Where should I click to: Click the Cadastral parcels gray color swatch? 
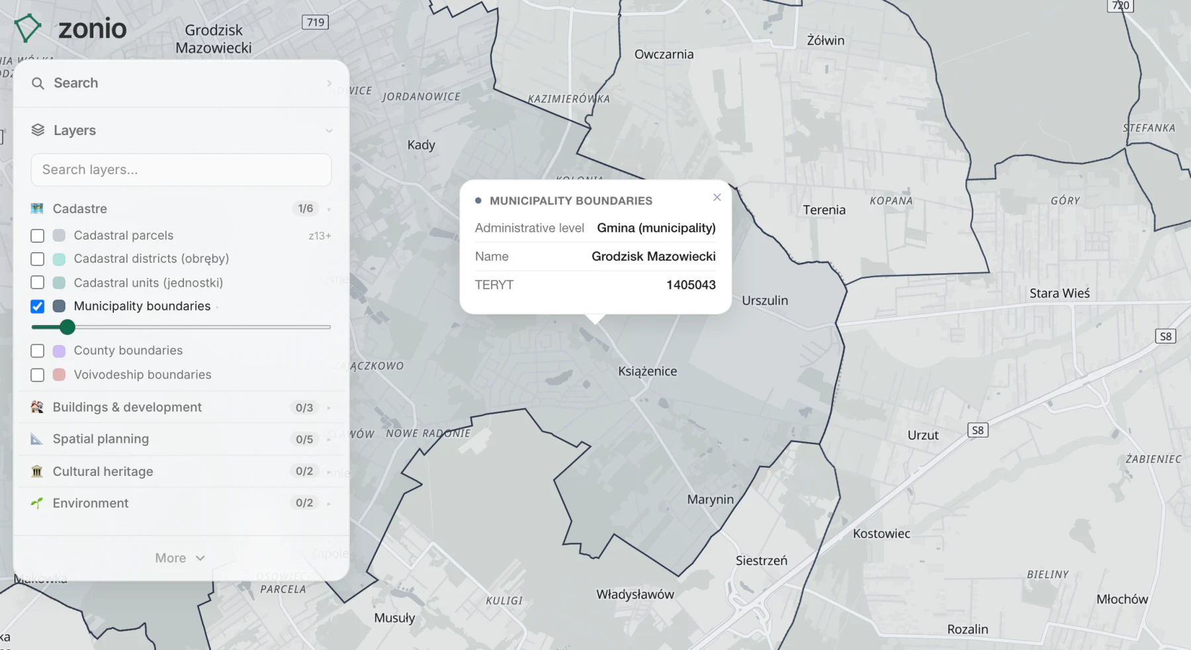pyautogui.click(x=59, y=236)
